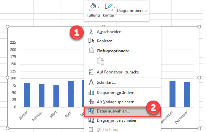Click the 125 value on the vertical axis
Screen dimensions: 207x132
[13, 71]
